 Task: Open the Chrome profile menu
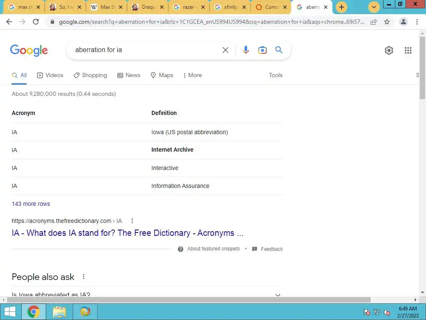click(x=404, y=22)
